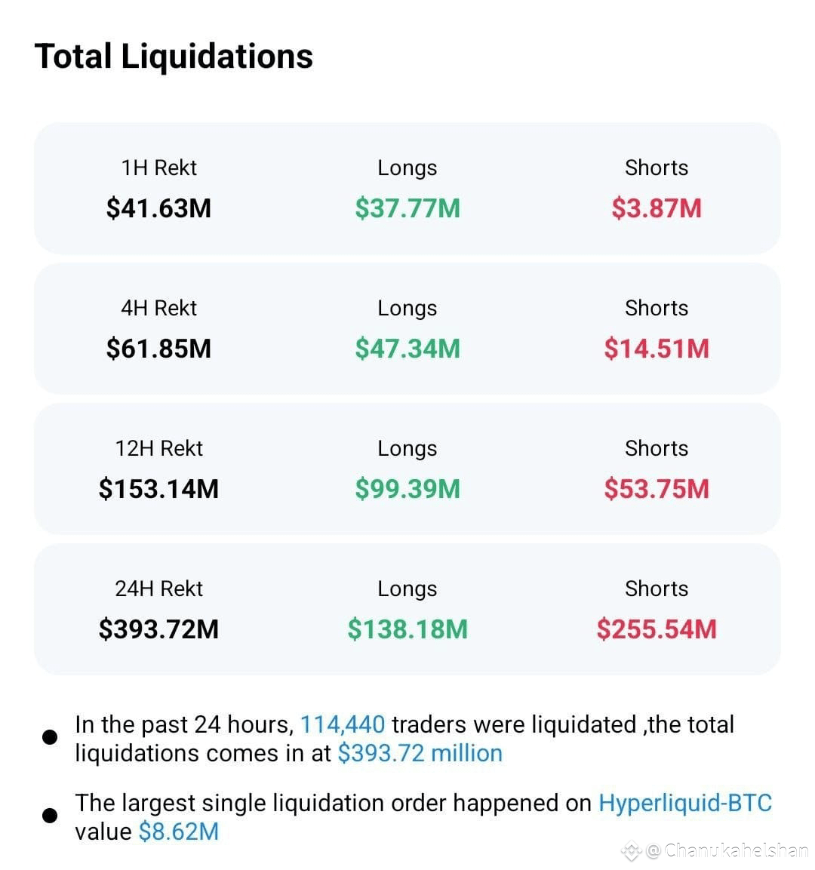
Task: Select the 1H Rekt $41.63M total
Action: click(x=158, y=208)
